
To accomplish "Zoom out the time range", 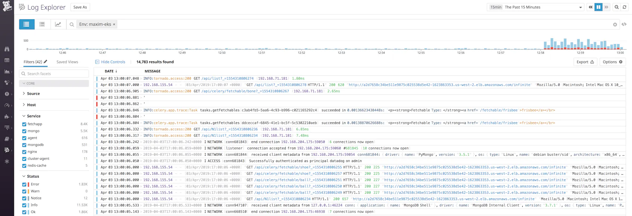I will pyautogui.click(x=617, y=7).
